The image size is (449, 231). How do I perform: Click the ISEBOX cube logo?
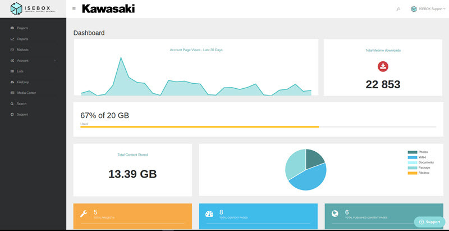tap(17, 8)
